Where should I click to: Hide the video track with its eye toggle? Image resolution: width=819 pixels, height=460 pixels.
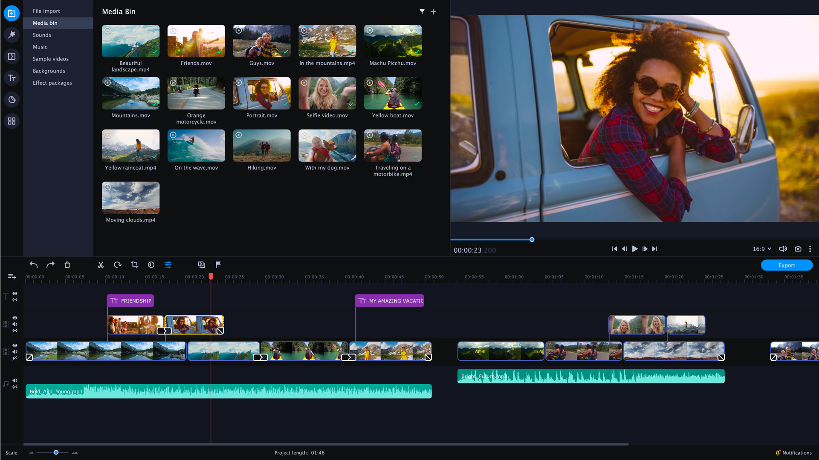click(x=14, y=345)
